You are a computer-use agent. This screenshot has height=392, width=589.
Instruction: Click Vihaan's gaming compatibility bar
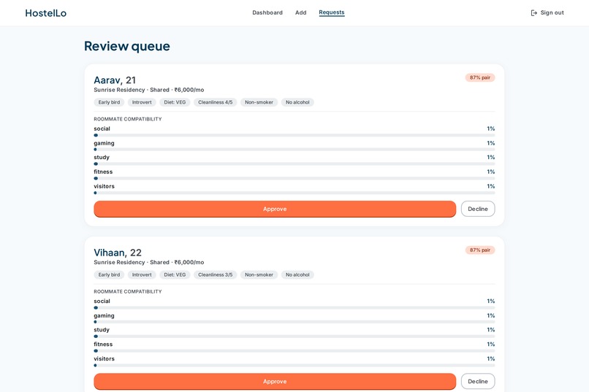[x=294, y=322]
